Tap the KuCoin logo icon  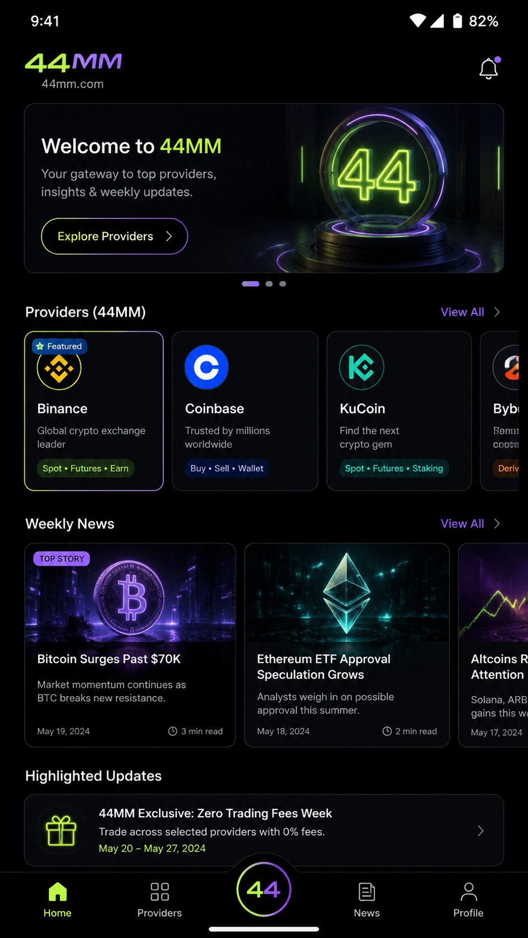[361, 367]
